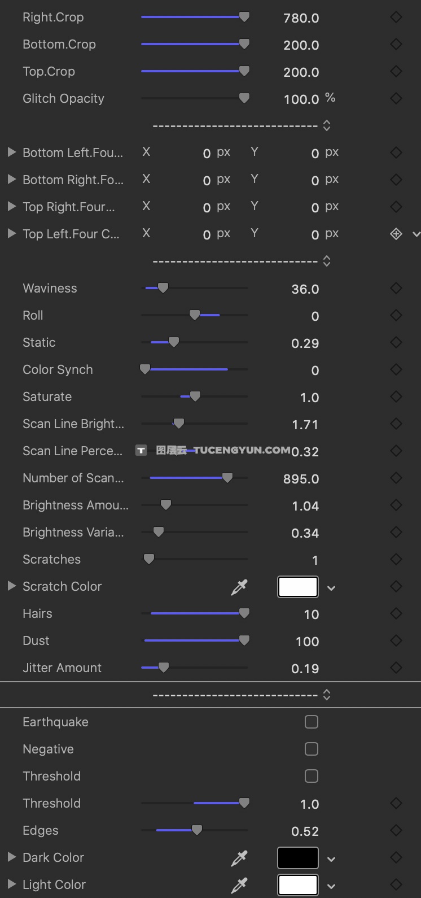The height and width of the screenshot is (898, 421).
Task: Expand the Scratch Color disclosure triangle
Action: point(11,586)
